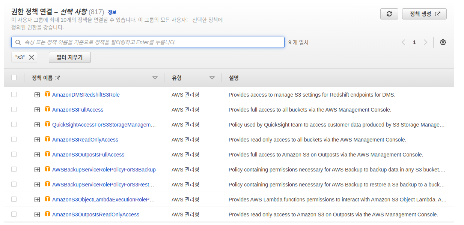Open AWSBackupServiceRolePolicyForS3Backup policy link
Image resolution: width=464 pixels, height=225 pixels.
click(x=104, y=170)
